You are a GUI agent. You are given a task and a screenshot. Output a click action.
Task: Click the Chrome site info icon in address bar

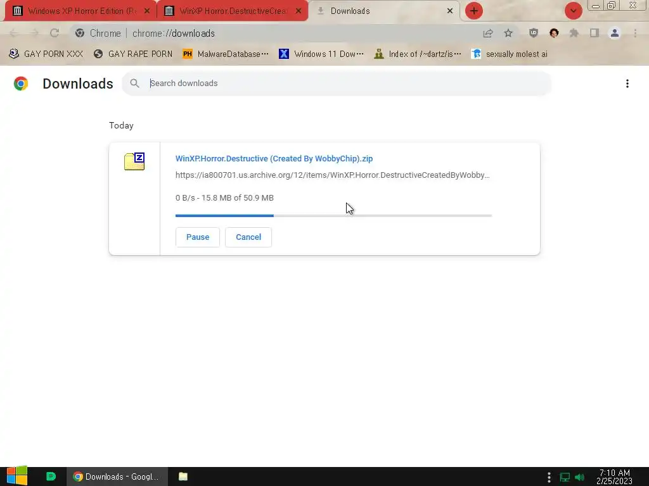click(80, 33)
